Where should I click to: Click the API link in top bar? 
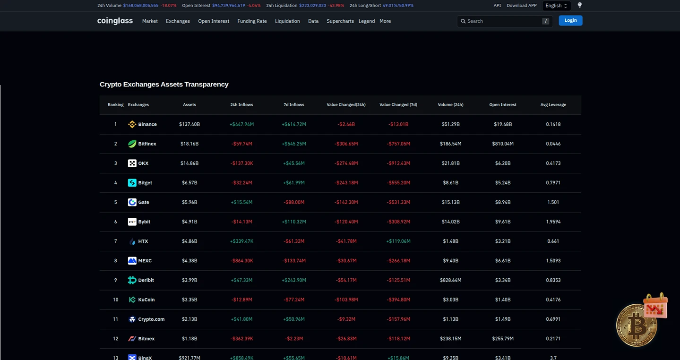497,6
